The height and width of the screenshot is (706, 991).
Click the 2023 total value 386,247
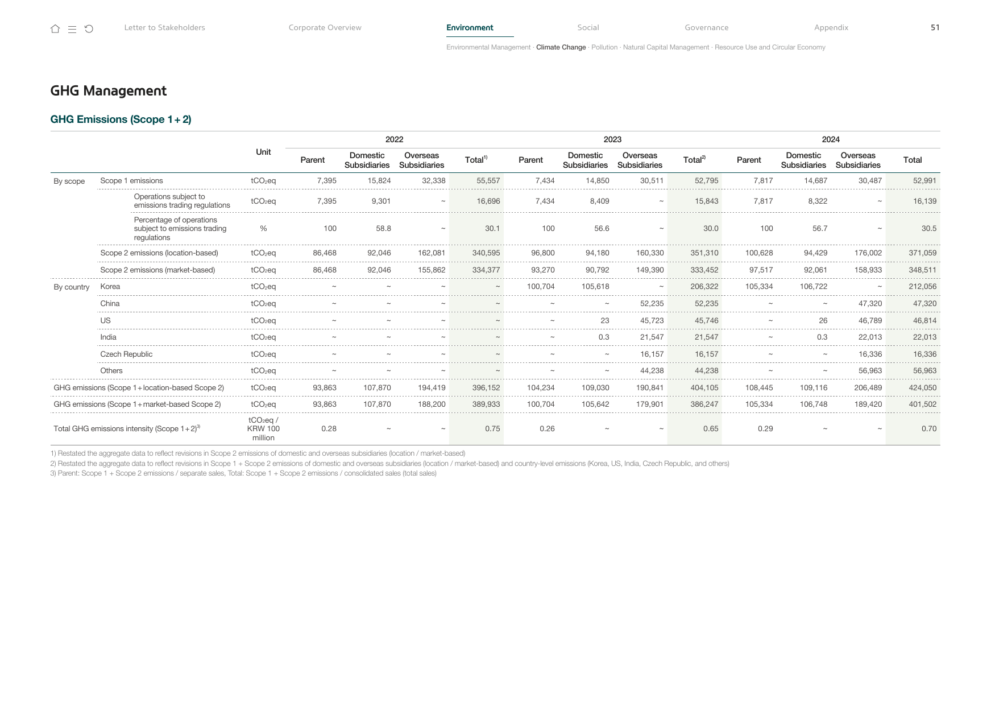click(704, 404)
